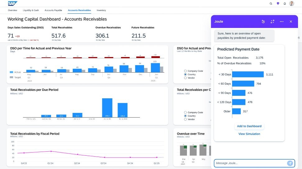Select Company Code in DSO card
Viewport: 302px width, 169px height.
(x=185, y=71)
